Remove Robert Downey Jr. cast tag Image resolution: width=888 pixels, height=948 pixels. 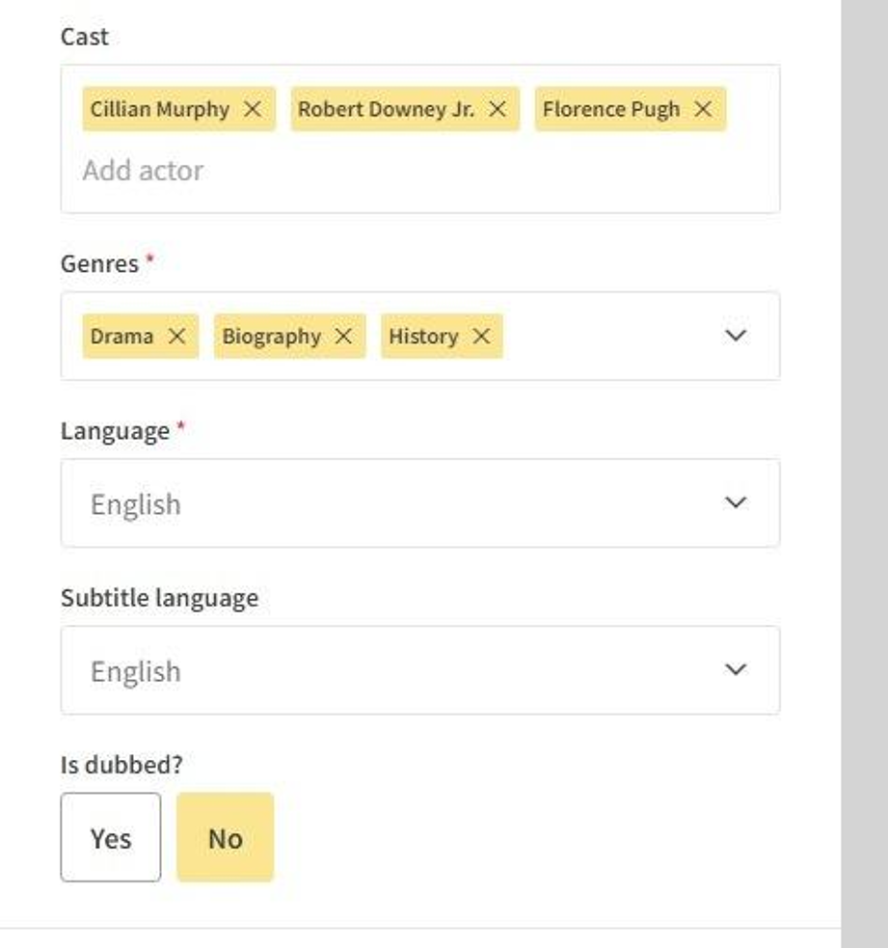[x=498, y=109]
